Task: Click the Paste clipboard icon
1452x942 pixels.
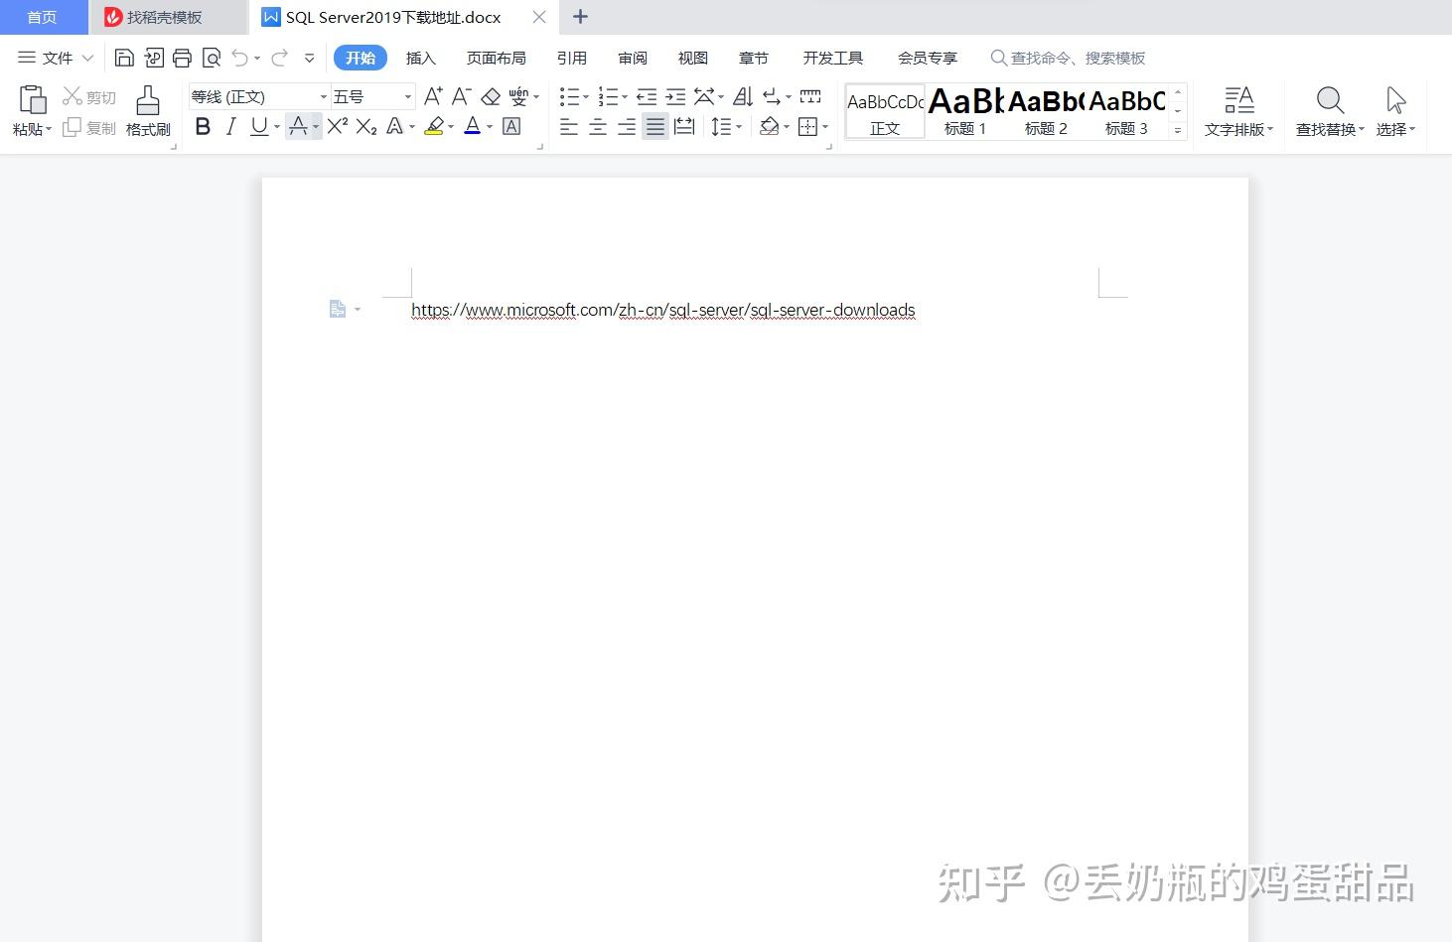Action: [33, 100]
